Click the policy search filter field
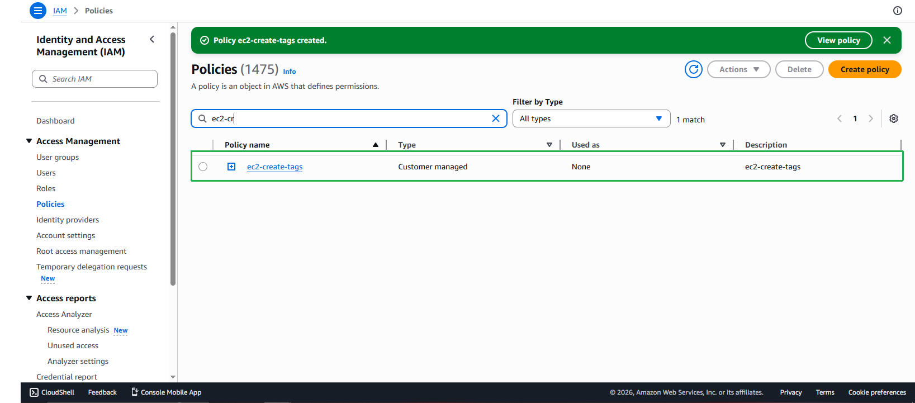915x403 pixels. (349, 118)
